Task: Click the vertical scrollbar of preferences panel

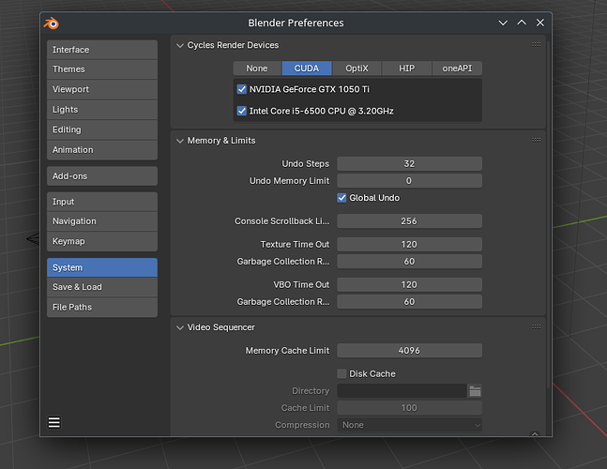Action: click(x=549, y=213)
